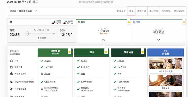Click the airplane icon beside 23:35 departure
Viewport: 188px width, 97px height.
28,34
